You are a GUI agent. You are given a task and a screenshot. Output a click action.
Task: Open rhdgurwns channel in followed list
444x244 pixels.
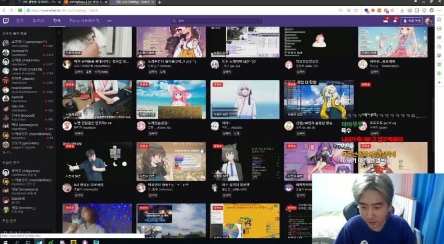[28, 62]
